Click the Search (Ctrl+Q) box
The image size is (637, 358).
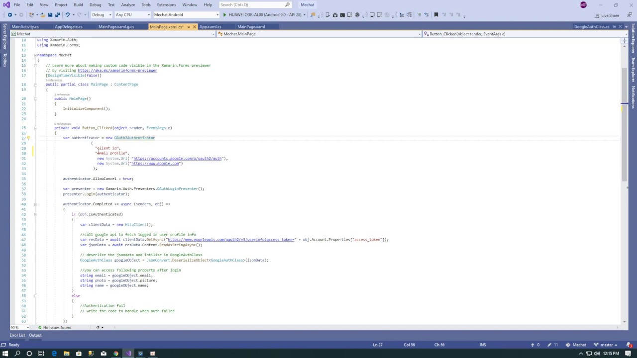coord(255,5)
